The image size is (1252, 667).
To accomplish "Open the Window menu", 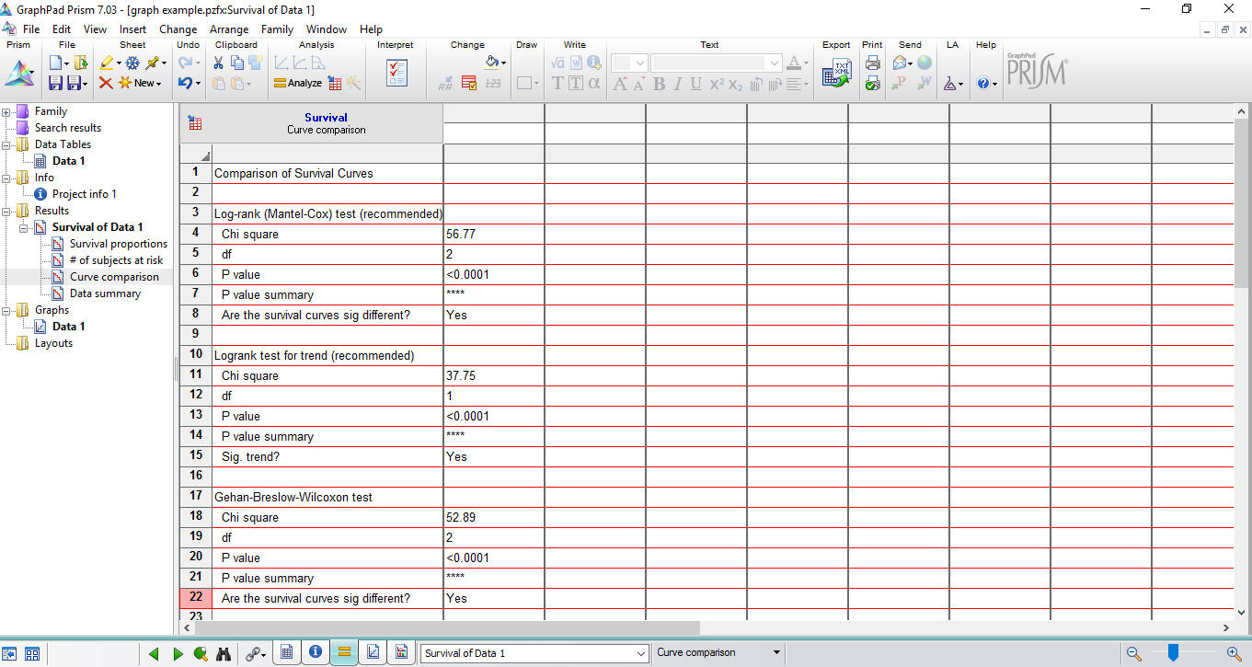I will point(327,29).
